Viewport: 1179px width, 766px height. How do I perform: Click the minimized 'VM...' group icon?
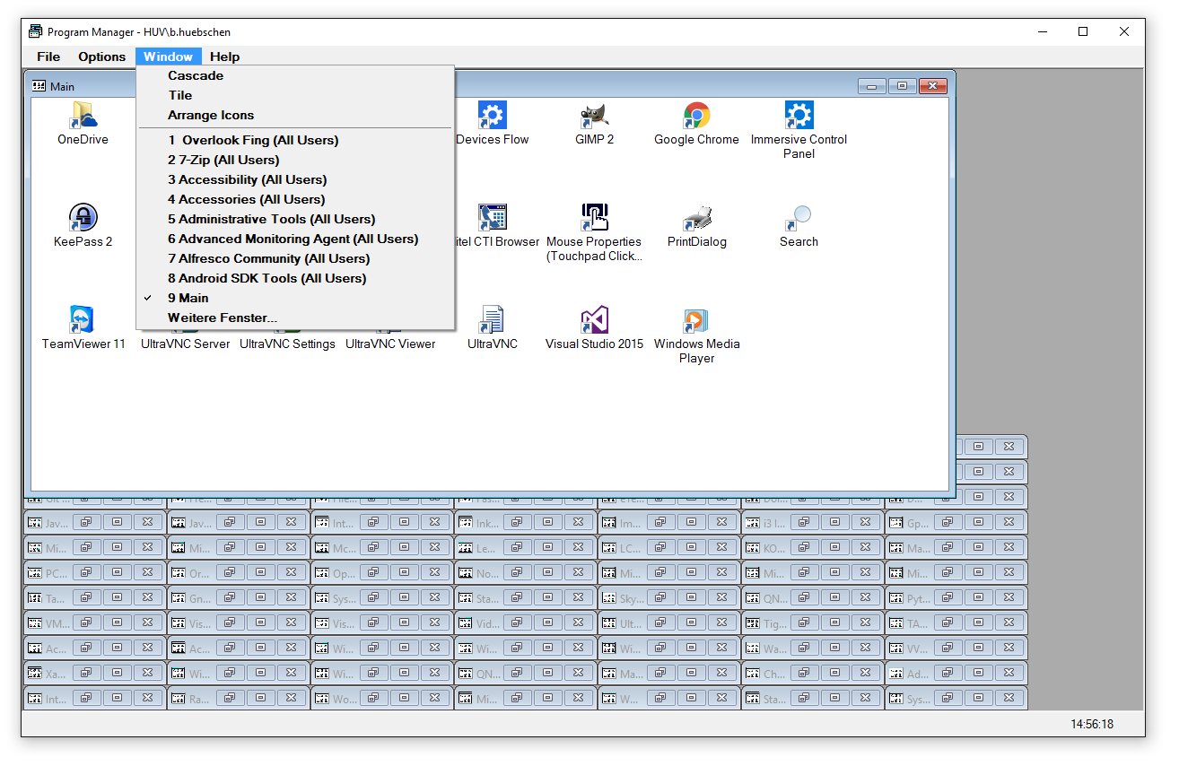coord(35,622)
